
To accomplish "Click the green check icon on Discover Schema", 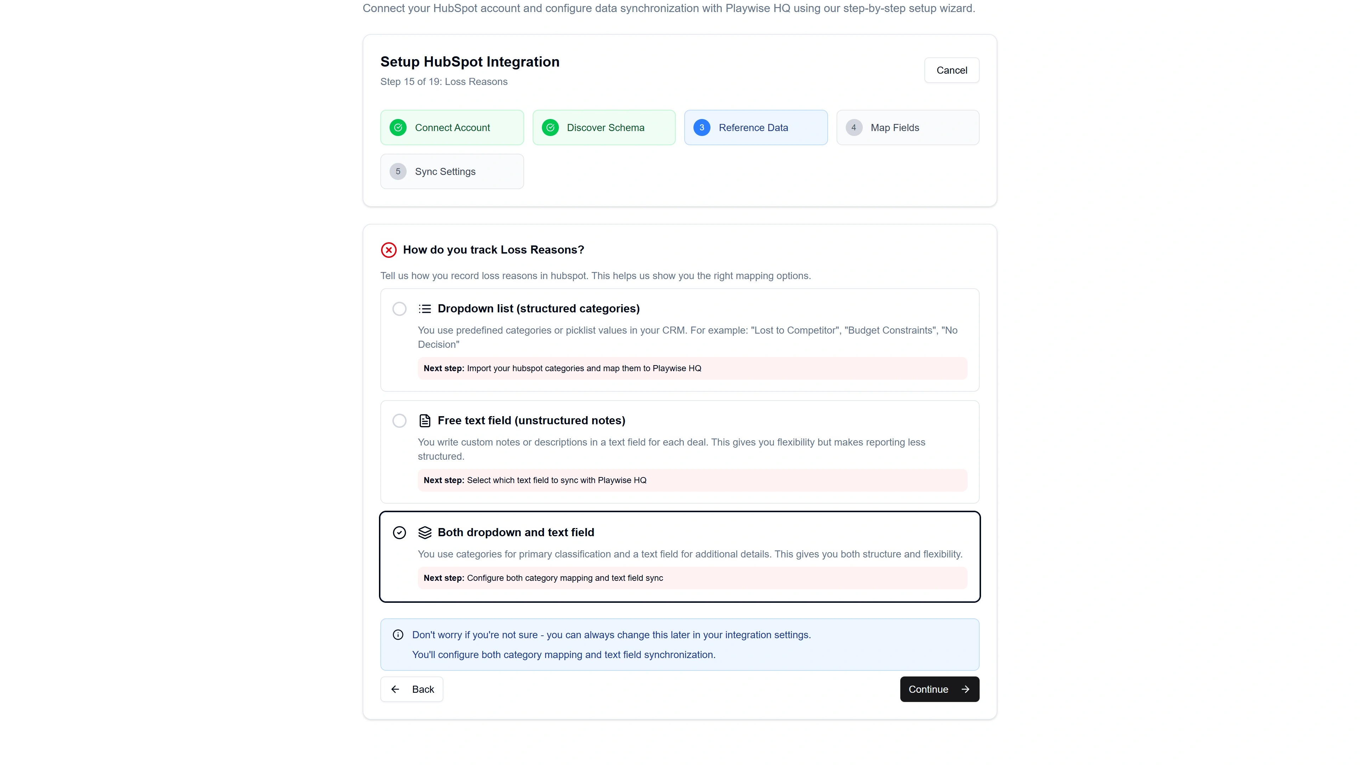I will pos(550,127).
